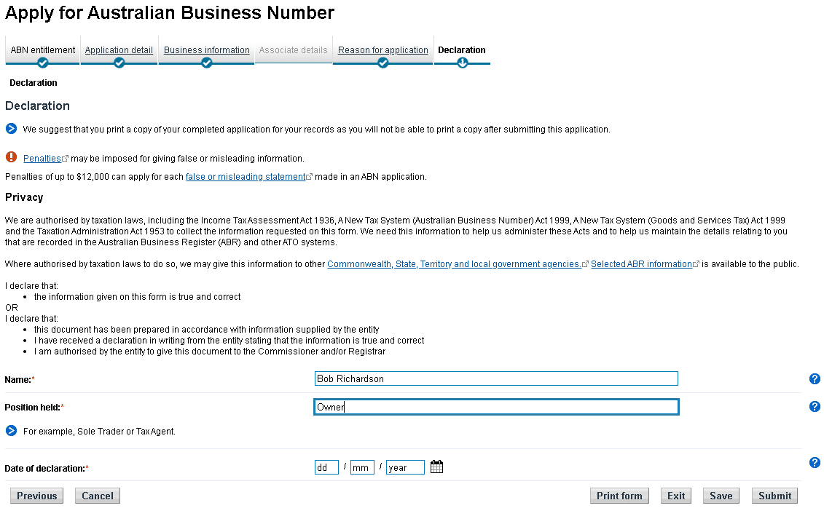Click the arrow icon beside Sole Trader example
Screen dimensions: 824x508
coord(10,432)
